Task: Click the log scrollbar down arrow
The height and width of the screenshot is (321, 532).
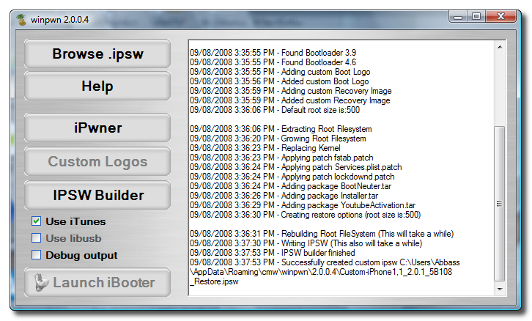Action: pos(500,289)
